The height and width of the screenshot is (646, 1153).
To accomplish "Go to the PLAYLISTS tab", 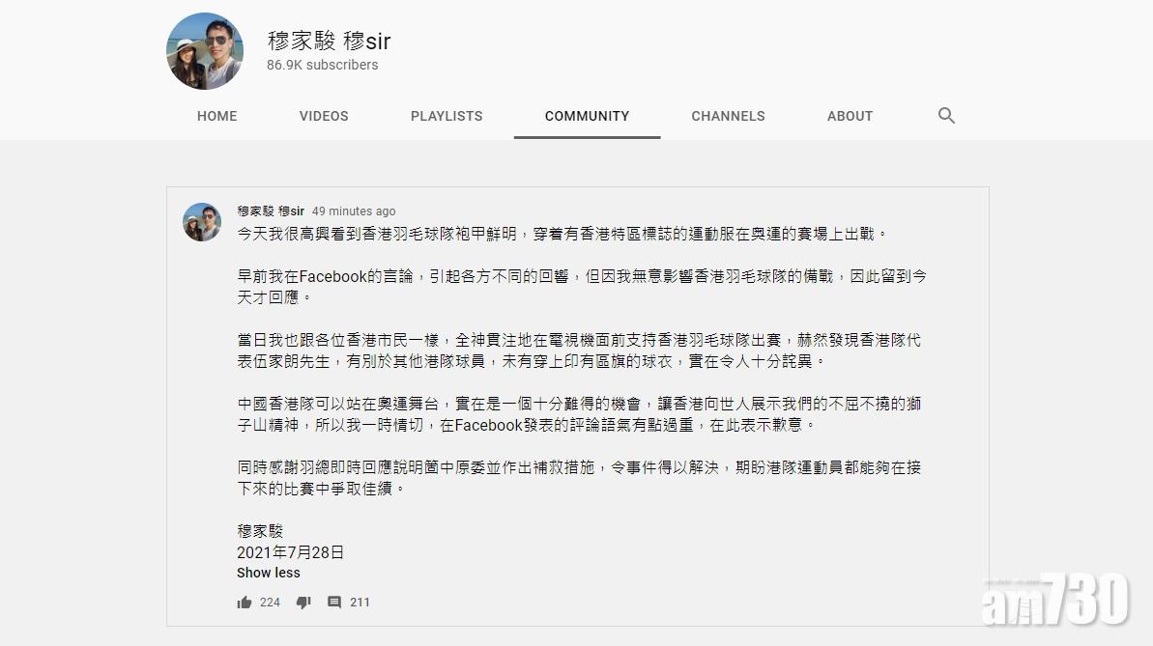I will 447,116.
